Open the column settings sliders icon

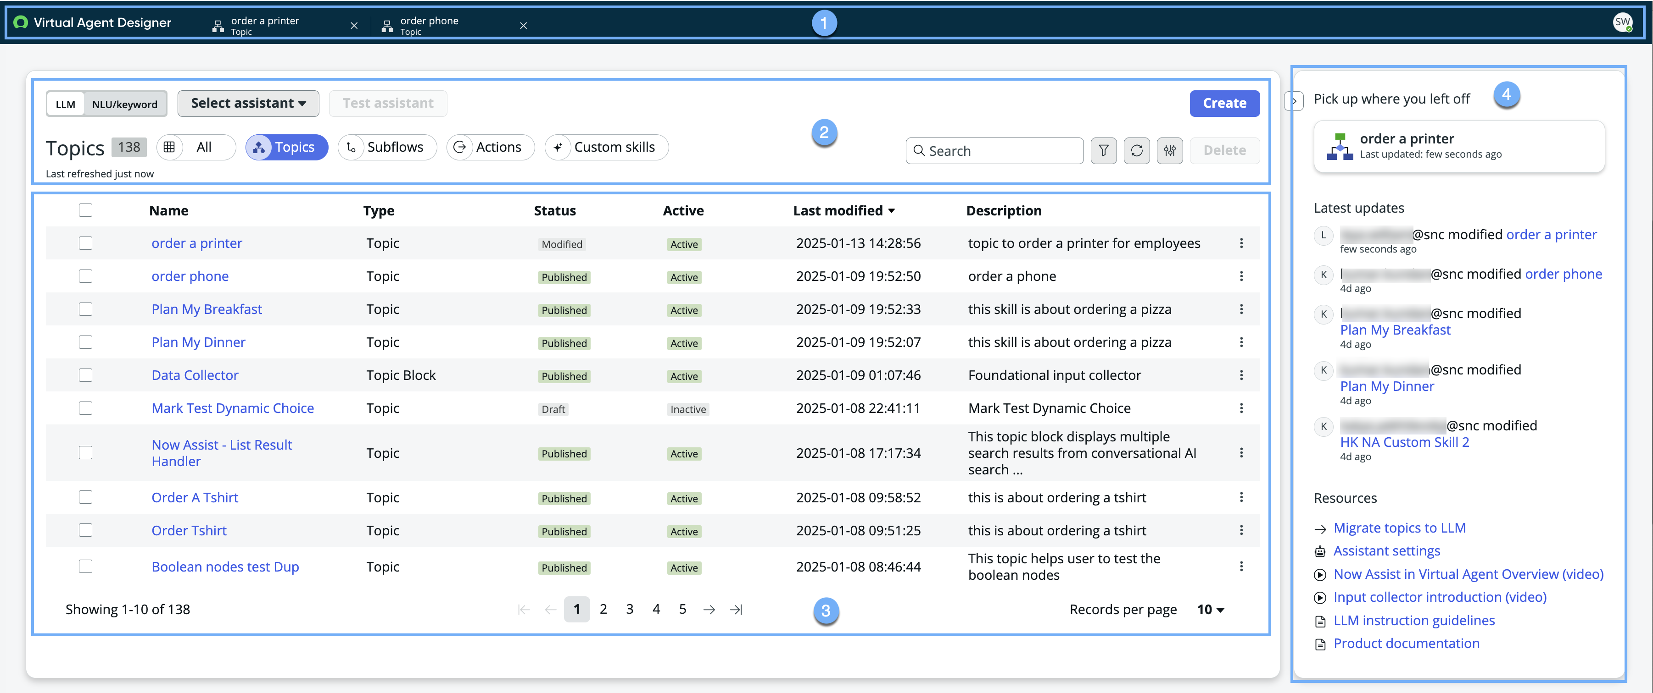point(1170,151)
